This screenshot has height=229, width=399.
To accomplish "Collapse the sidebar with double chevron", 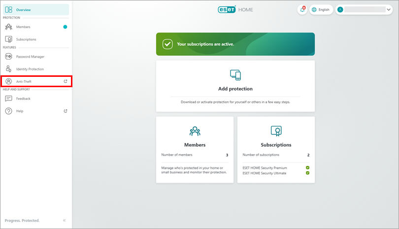I will [x=65, y=220].
